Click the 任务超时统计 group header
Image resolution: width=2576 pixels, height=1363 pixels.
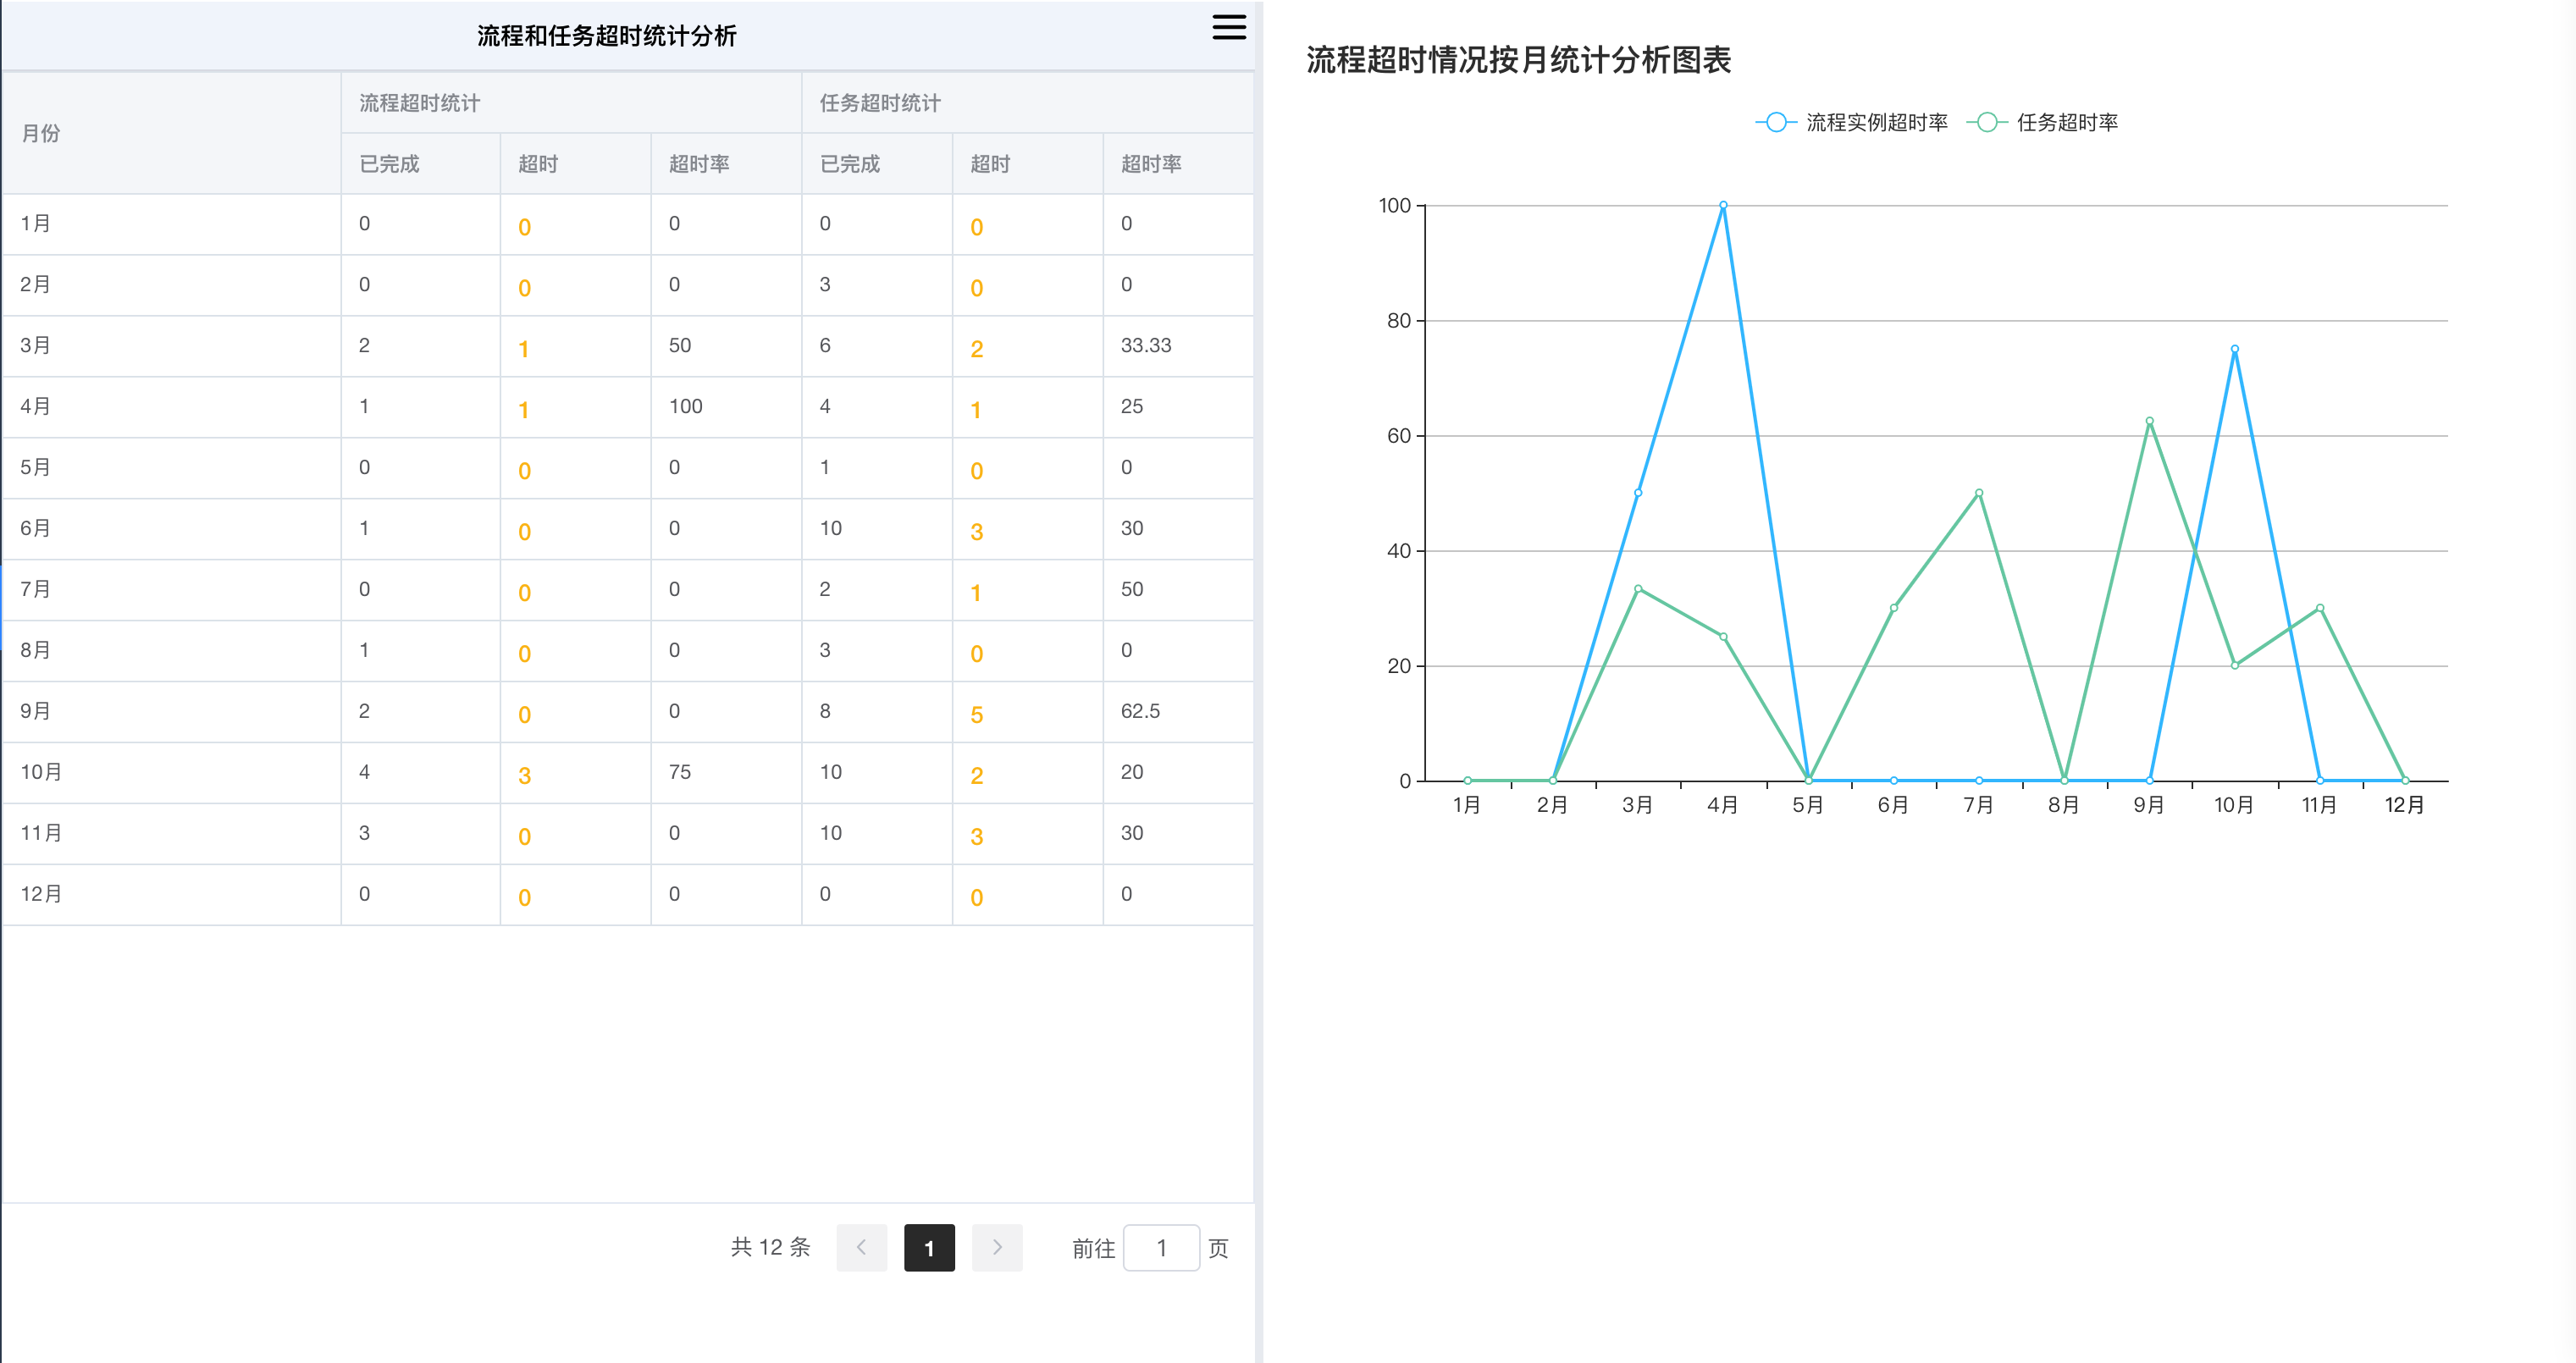click(x=880, y=103)
